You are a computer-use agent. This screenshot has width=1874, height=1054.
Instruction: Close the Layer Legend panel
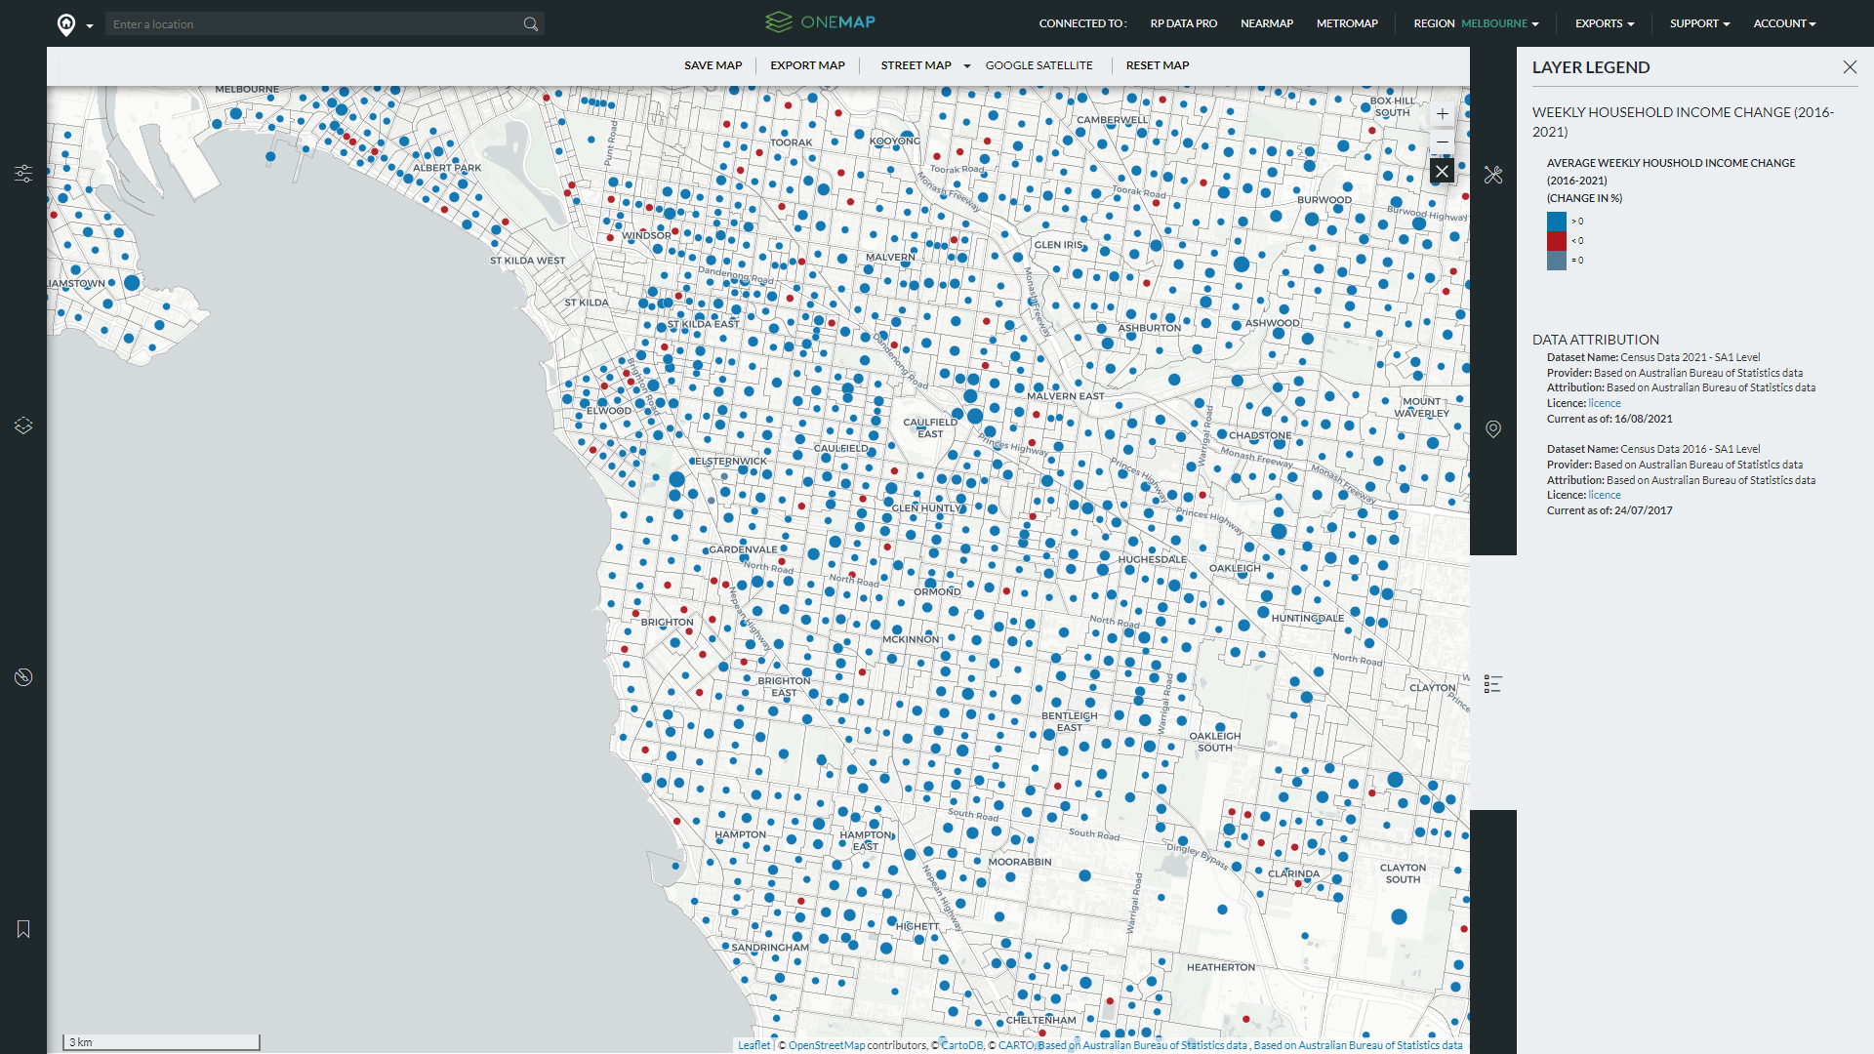1851,66
